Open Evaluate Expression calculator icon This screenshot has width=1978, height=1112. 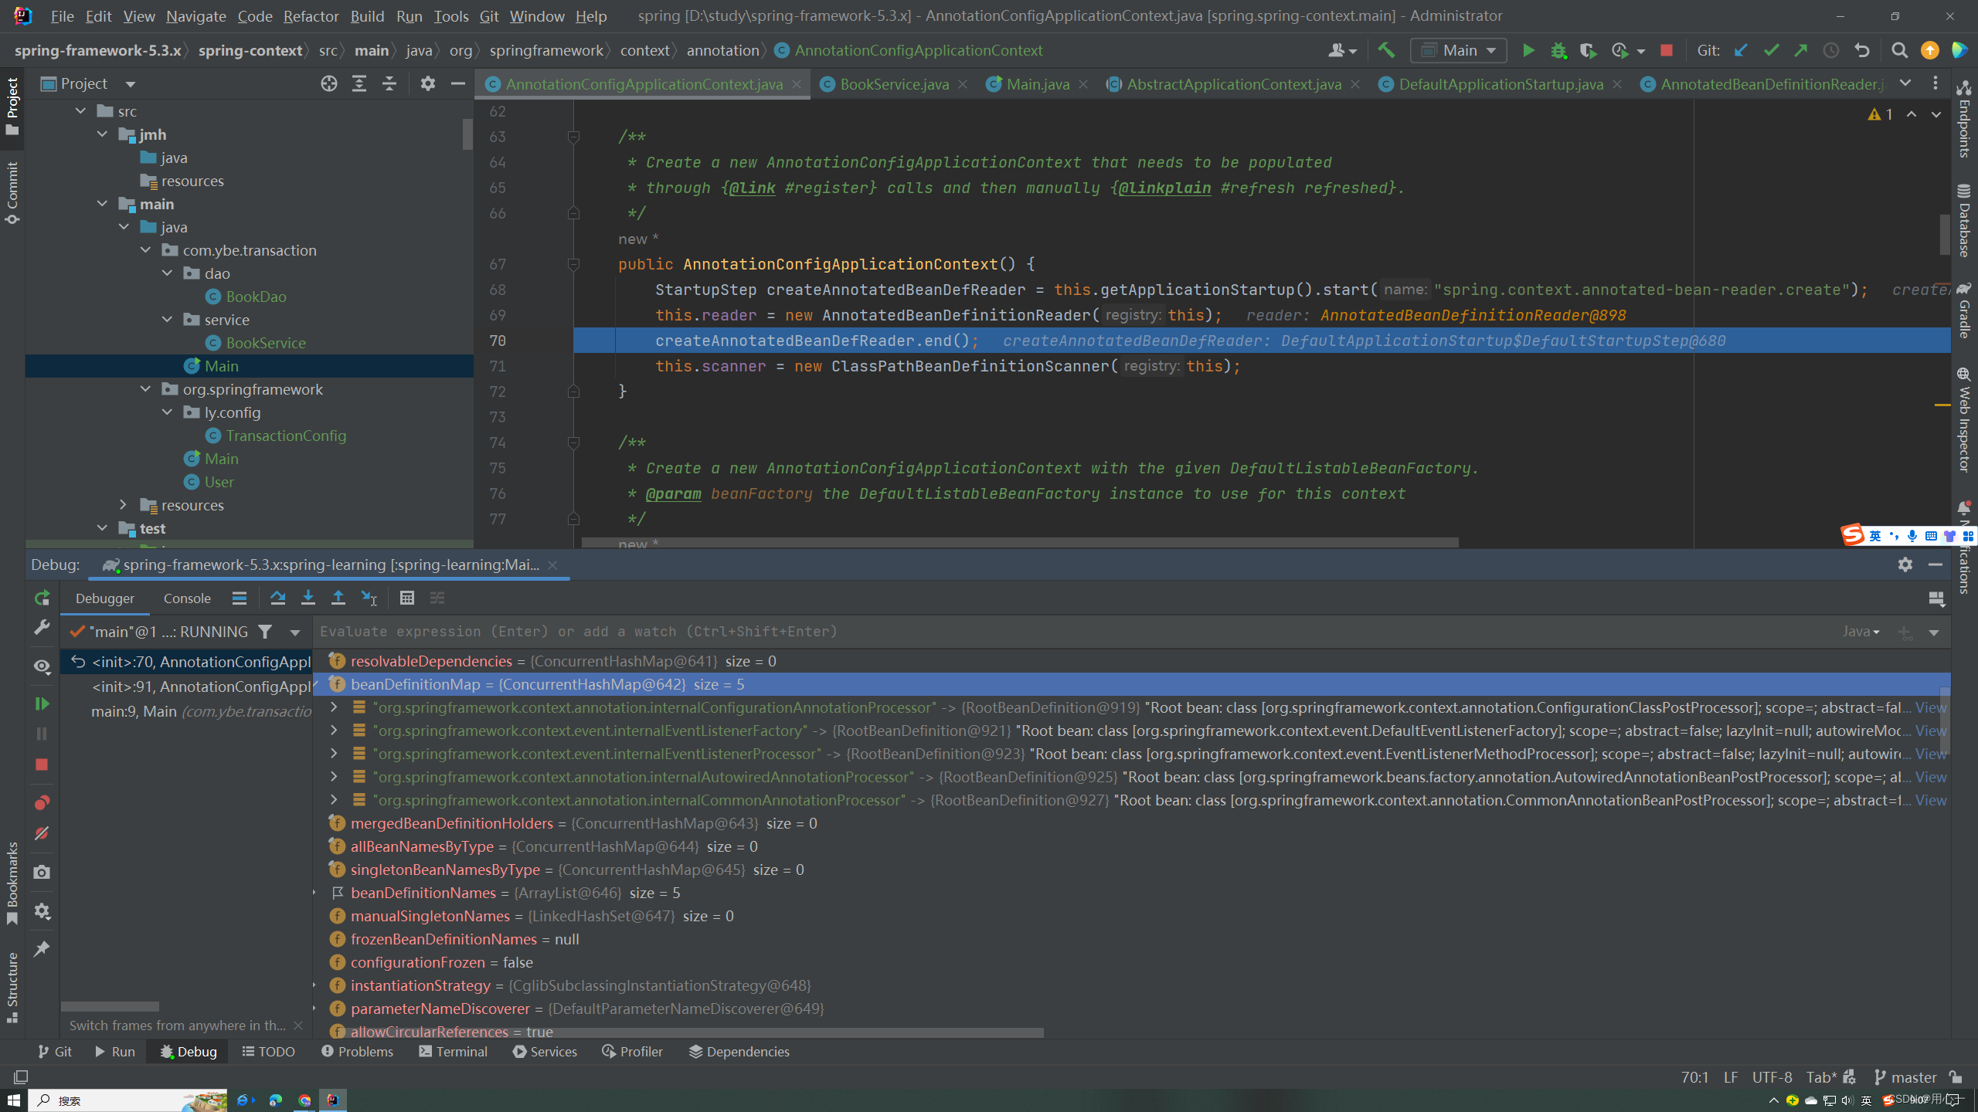coord(407,598)
